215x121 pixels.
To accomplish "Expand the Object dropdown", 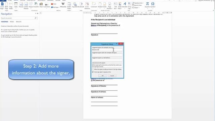I will tap(139, 7).
